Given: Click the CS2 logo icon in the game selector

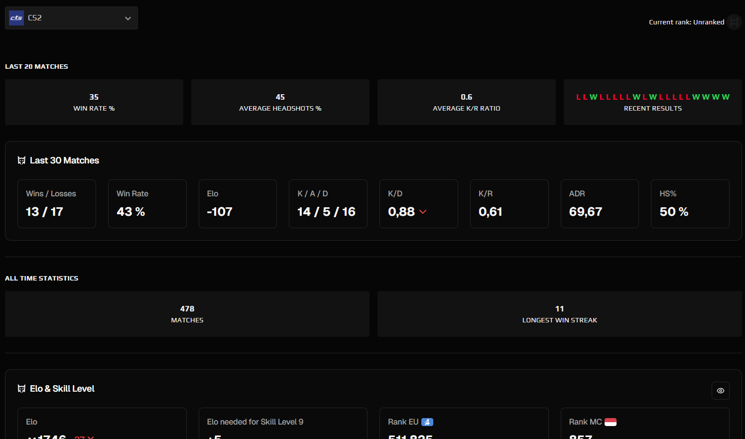Looking at the screenshot, I should [16, 18].
